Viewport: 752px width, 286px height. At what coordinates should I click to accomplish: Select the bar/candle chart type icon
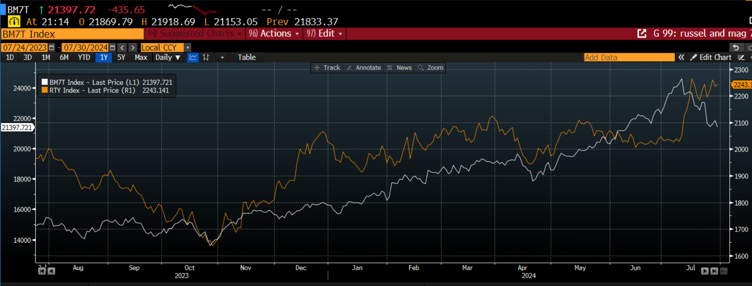pyautogui.click(x=206, y=58)
